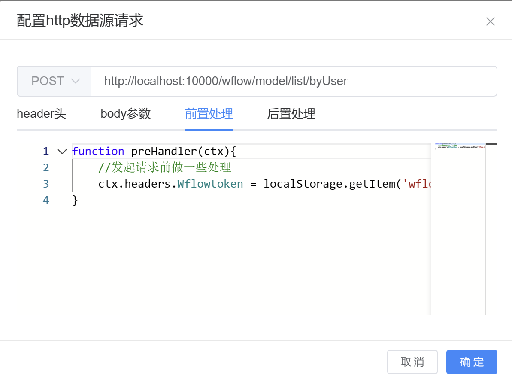512x380 pixels.
Task: Collapse the preHandler function fold arrow
Action: point(62,151)
